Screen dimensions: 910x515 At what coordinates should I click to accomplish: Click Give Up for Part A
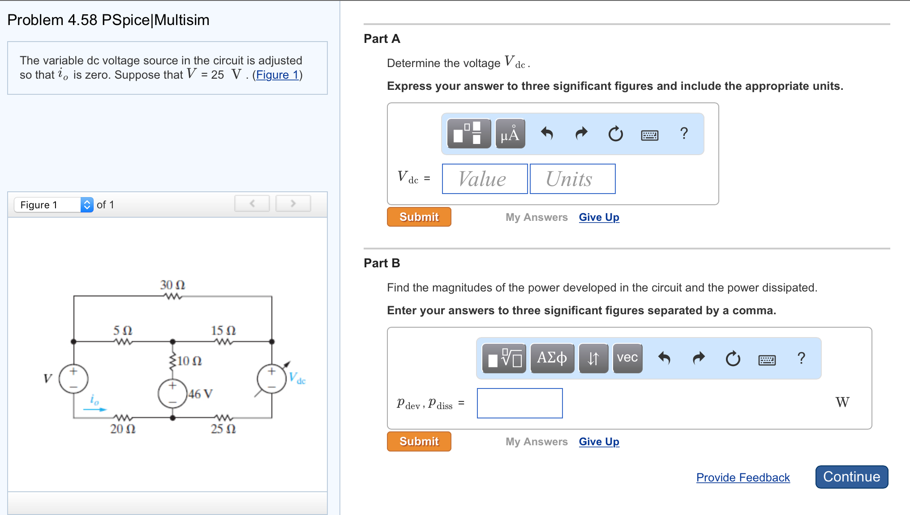(x=599, y=217)
